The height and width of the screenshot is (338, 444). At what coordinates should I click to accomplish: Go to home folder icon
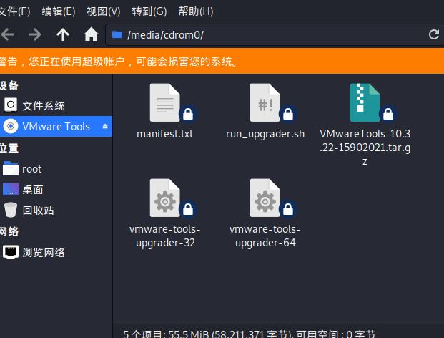pos(92,34)
